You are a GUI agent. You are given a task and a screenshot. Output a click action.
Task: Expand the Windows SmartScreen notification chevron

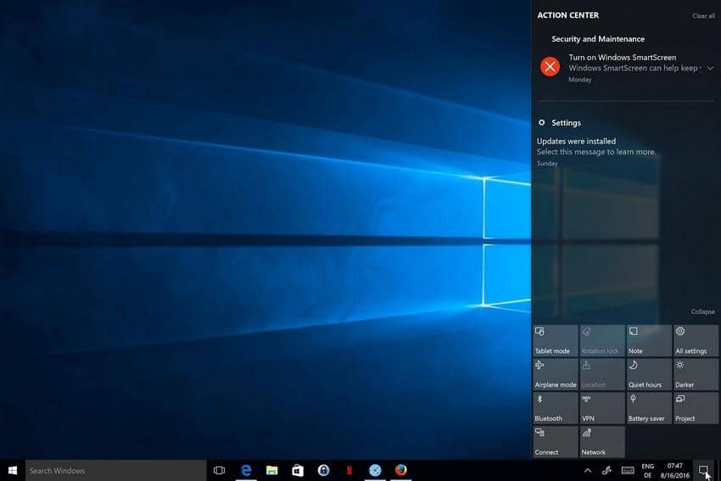[x=710, y=68]
